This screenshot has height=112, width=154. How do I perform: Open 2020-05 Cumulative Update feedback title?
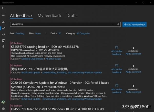pyautogui.click(x=60, y=85)
